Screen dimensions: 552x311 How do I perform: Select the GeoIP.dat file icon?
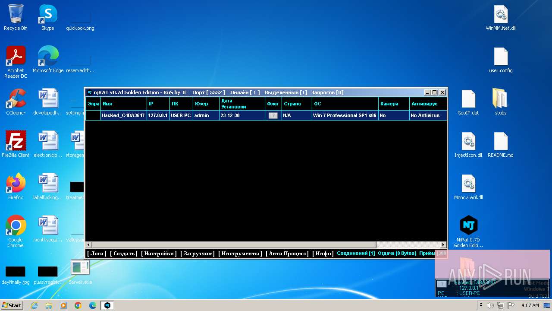click(x=468, y=102)
